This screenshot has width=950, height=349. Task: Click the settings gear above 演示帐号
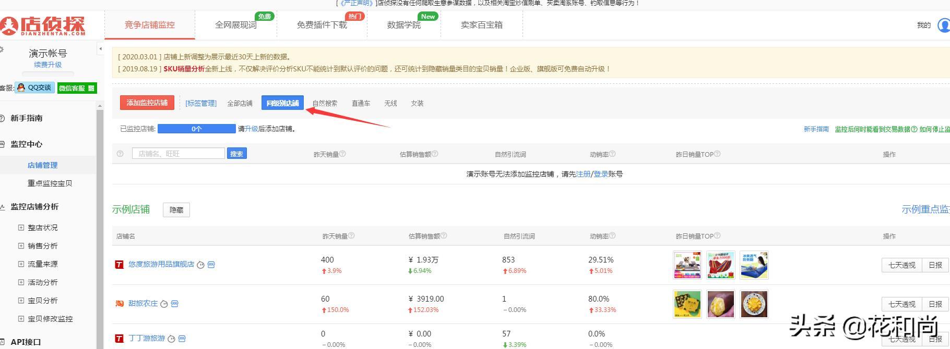coord(2,49)
